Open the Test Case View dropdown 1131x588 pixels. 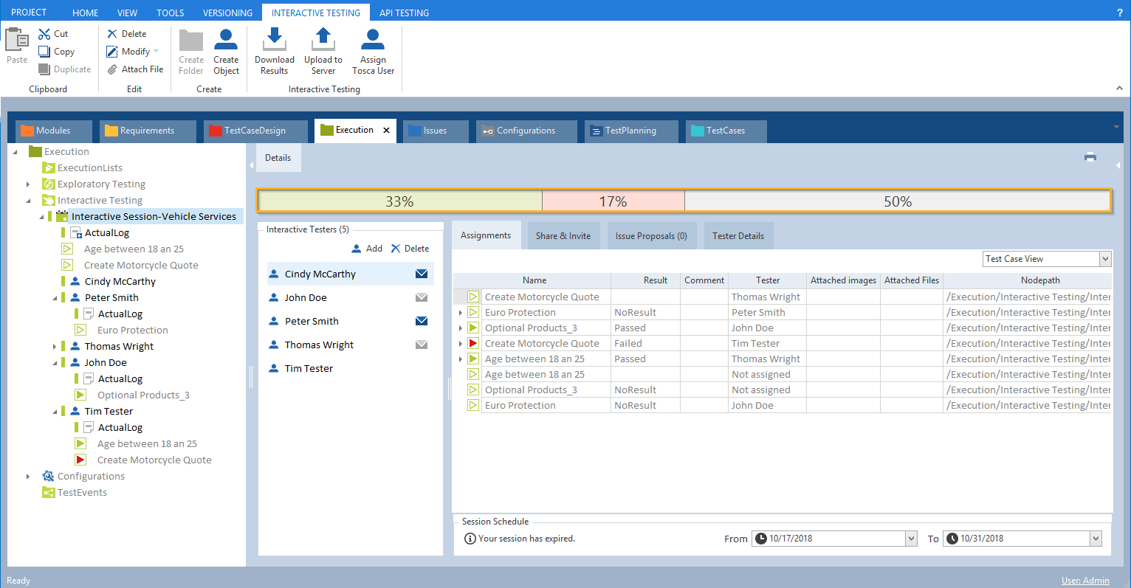tap(1105, 259)
